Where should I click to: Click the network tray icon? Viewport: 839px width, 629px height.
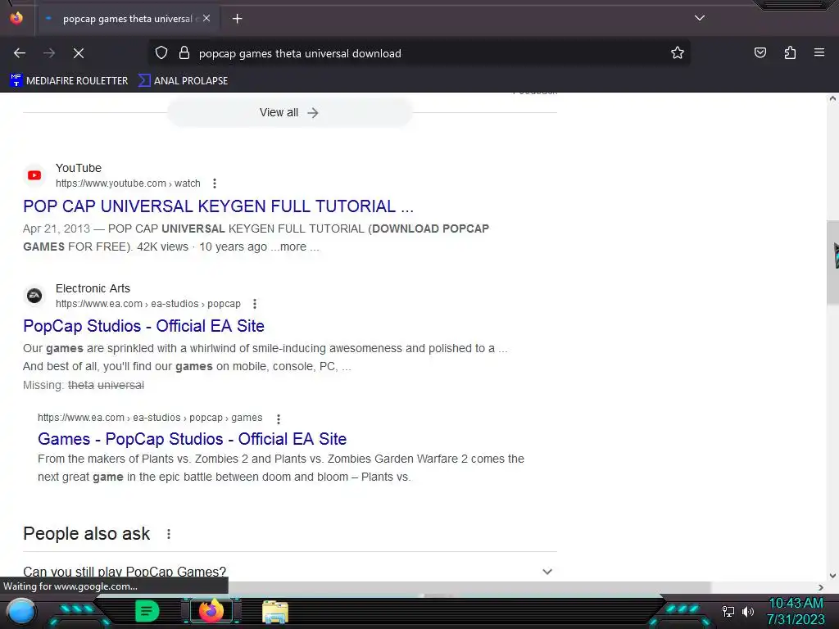coord(728,611)
